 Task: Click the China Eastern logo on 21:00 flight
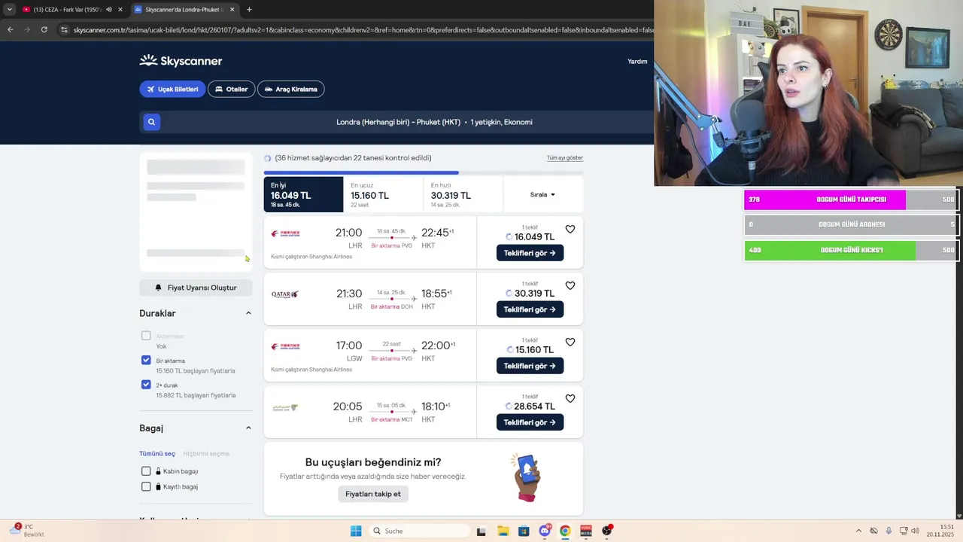click(285, 233)
